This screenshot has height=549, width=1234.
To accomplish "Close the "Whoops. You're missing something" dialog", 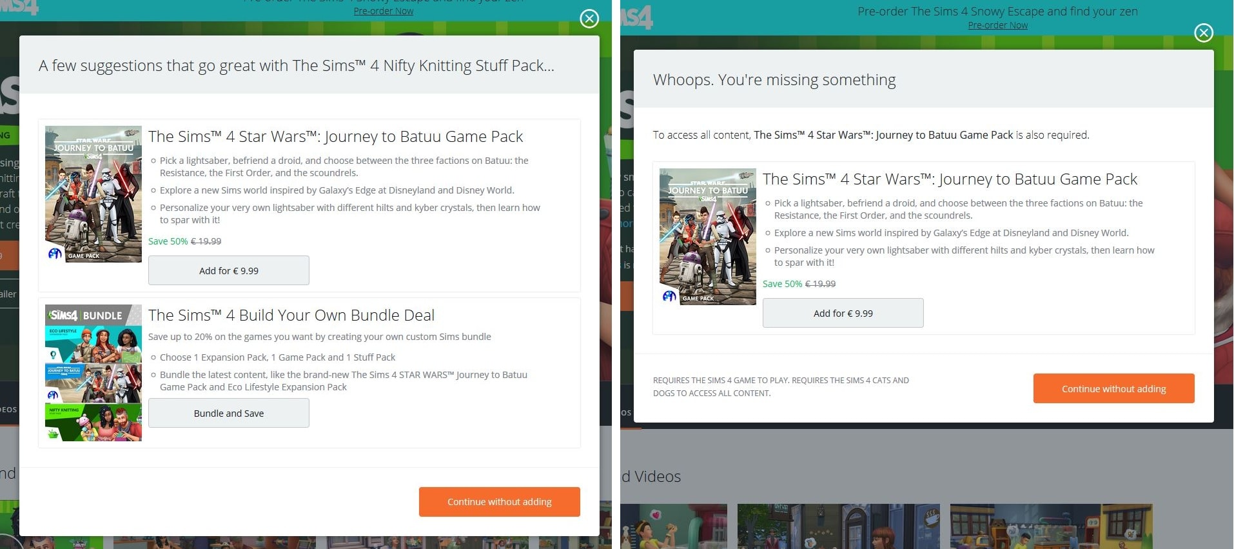I will (1203, 33).
